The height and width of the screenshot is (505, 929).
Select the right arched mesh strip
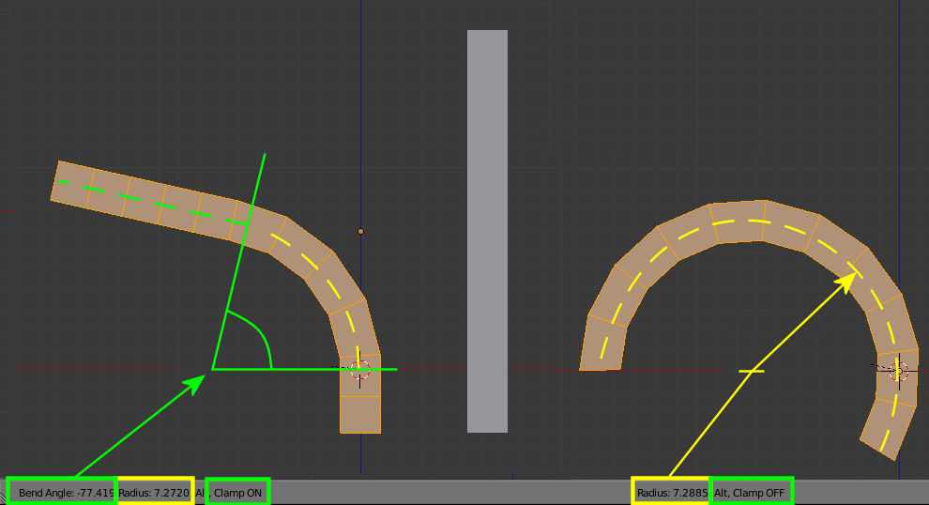click(748, 221)
